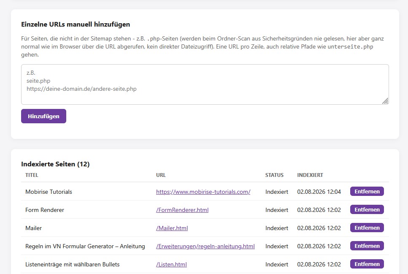
Task: Select the date '02.08.2026 12:04'
Action: coord(319,192)
